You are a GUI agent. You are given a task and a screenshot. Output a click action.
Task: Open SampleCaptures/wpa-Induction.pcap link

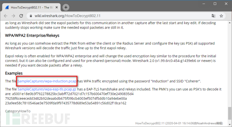coord(47,81)
